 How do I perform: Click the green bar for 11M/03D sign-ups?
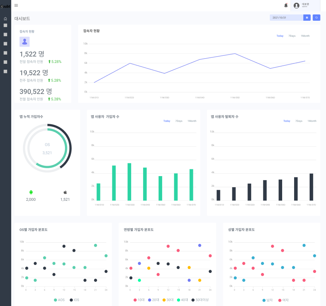[129, 182]
